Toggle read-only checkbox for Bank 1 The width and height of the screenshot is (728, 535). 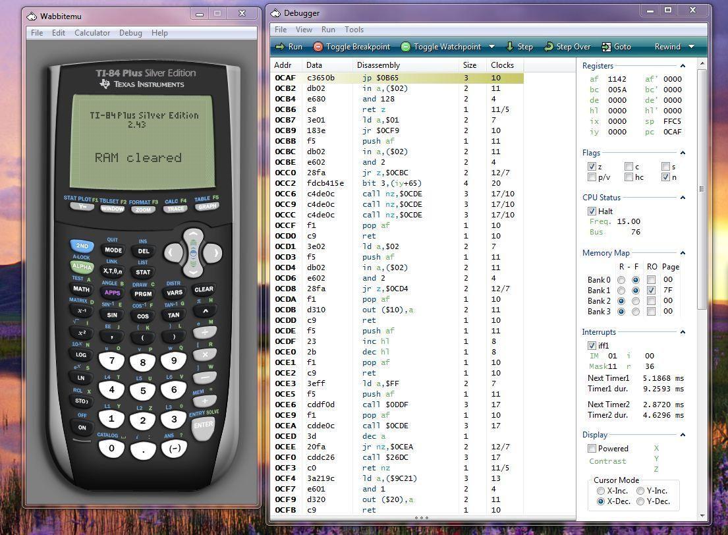point(652,291)
